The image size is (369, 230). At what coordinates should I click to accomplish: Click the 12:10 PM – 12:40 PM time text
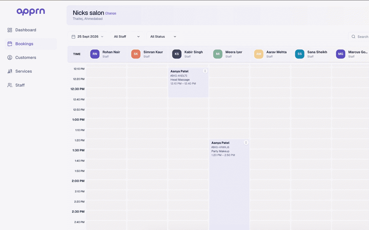pyautogui.click(x=183, y=84)
